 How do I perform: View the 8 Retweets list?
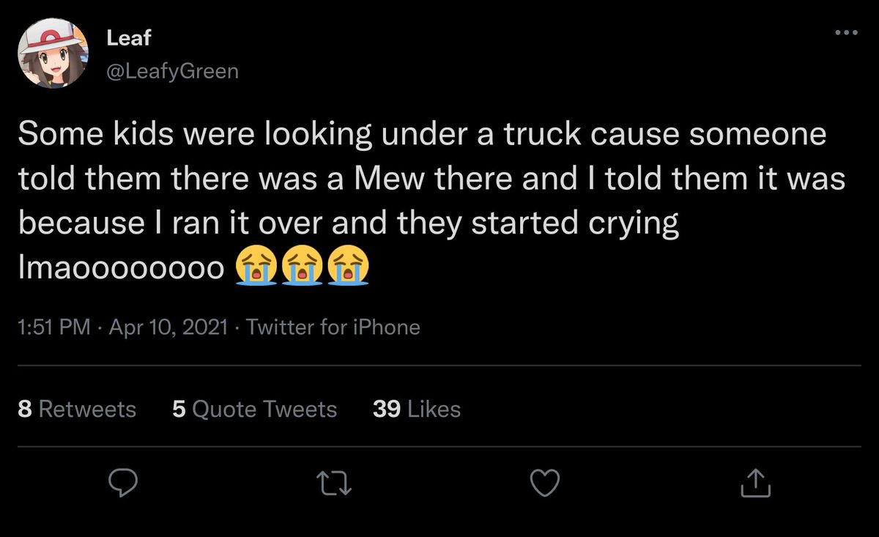(77, 409)
